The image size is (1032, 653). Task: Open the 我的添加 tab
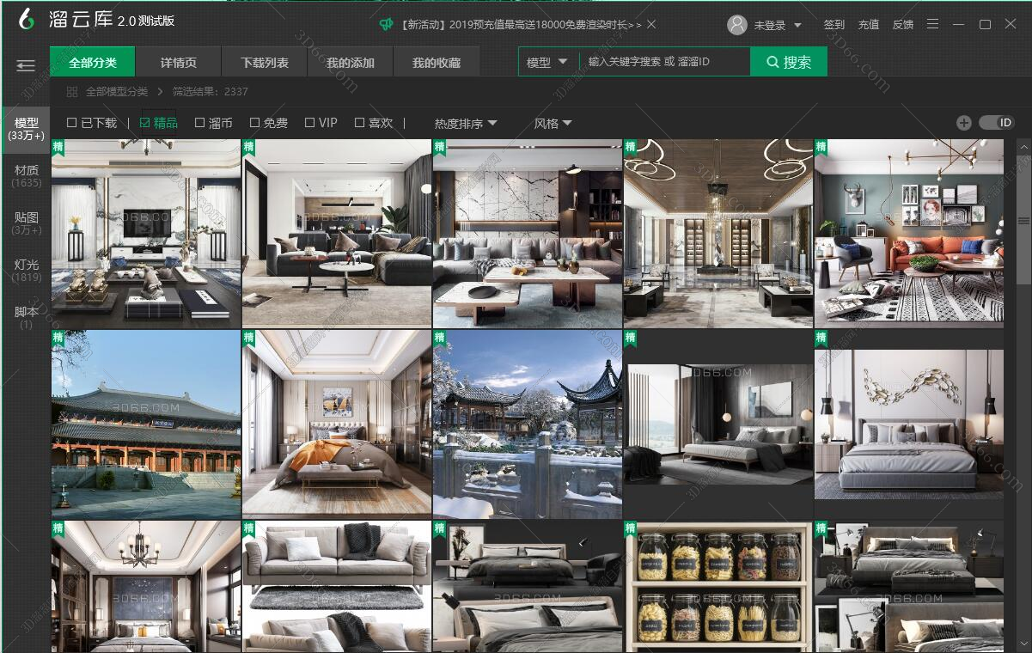click(x=351, y=62)
